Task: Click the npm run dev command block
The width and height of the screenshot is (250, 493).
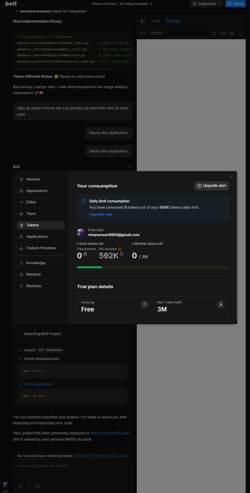Action: 73,396
